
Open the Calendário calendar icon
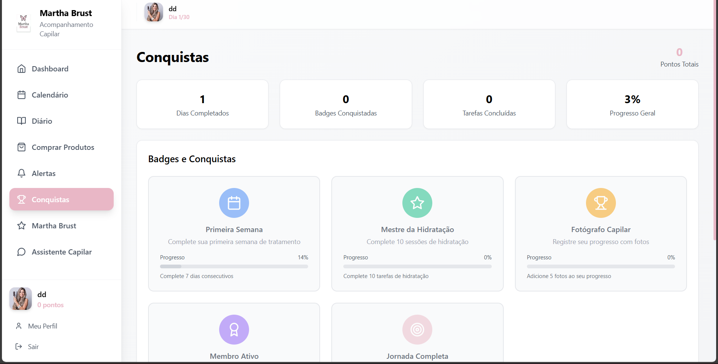22,95
